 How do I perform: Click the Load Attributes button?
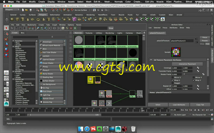click(x=179, y=105)
